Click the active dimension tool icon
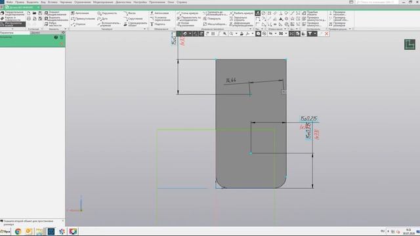The image size is (420, 236). [257, 13]
